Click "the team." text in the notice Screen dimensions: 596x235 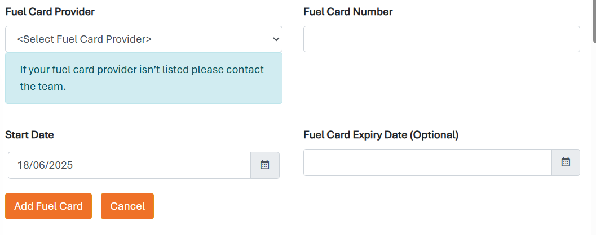tap(43, 87)
